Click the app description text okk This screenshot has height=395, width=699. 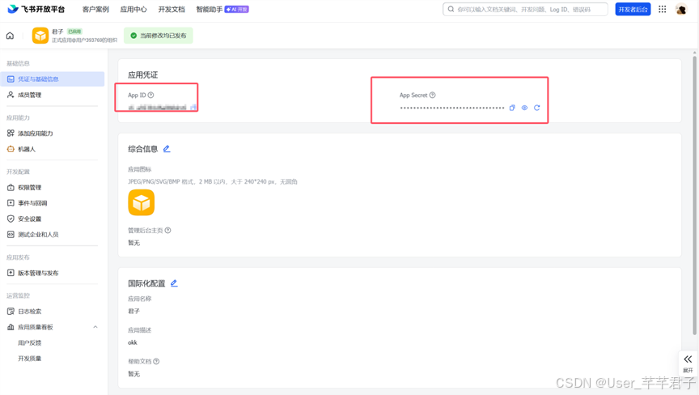tap(133, 342)
